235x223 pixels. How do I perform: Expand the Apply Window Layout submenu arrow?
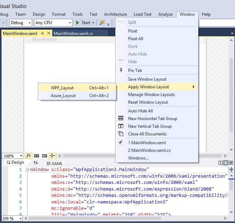[194, 87]
